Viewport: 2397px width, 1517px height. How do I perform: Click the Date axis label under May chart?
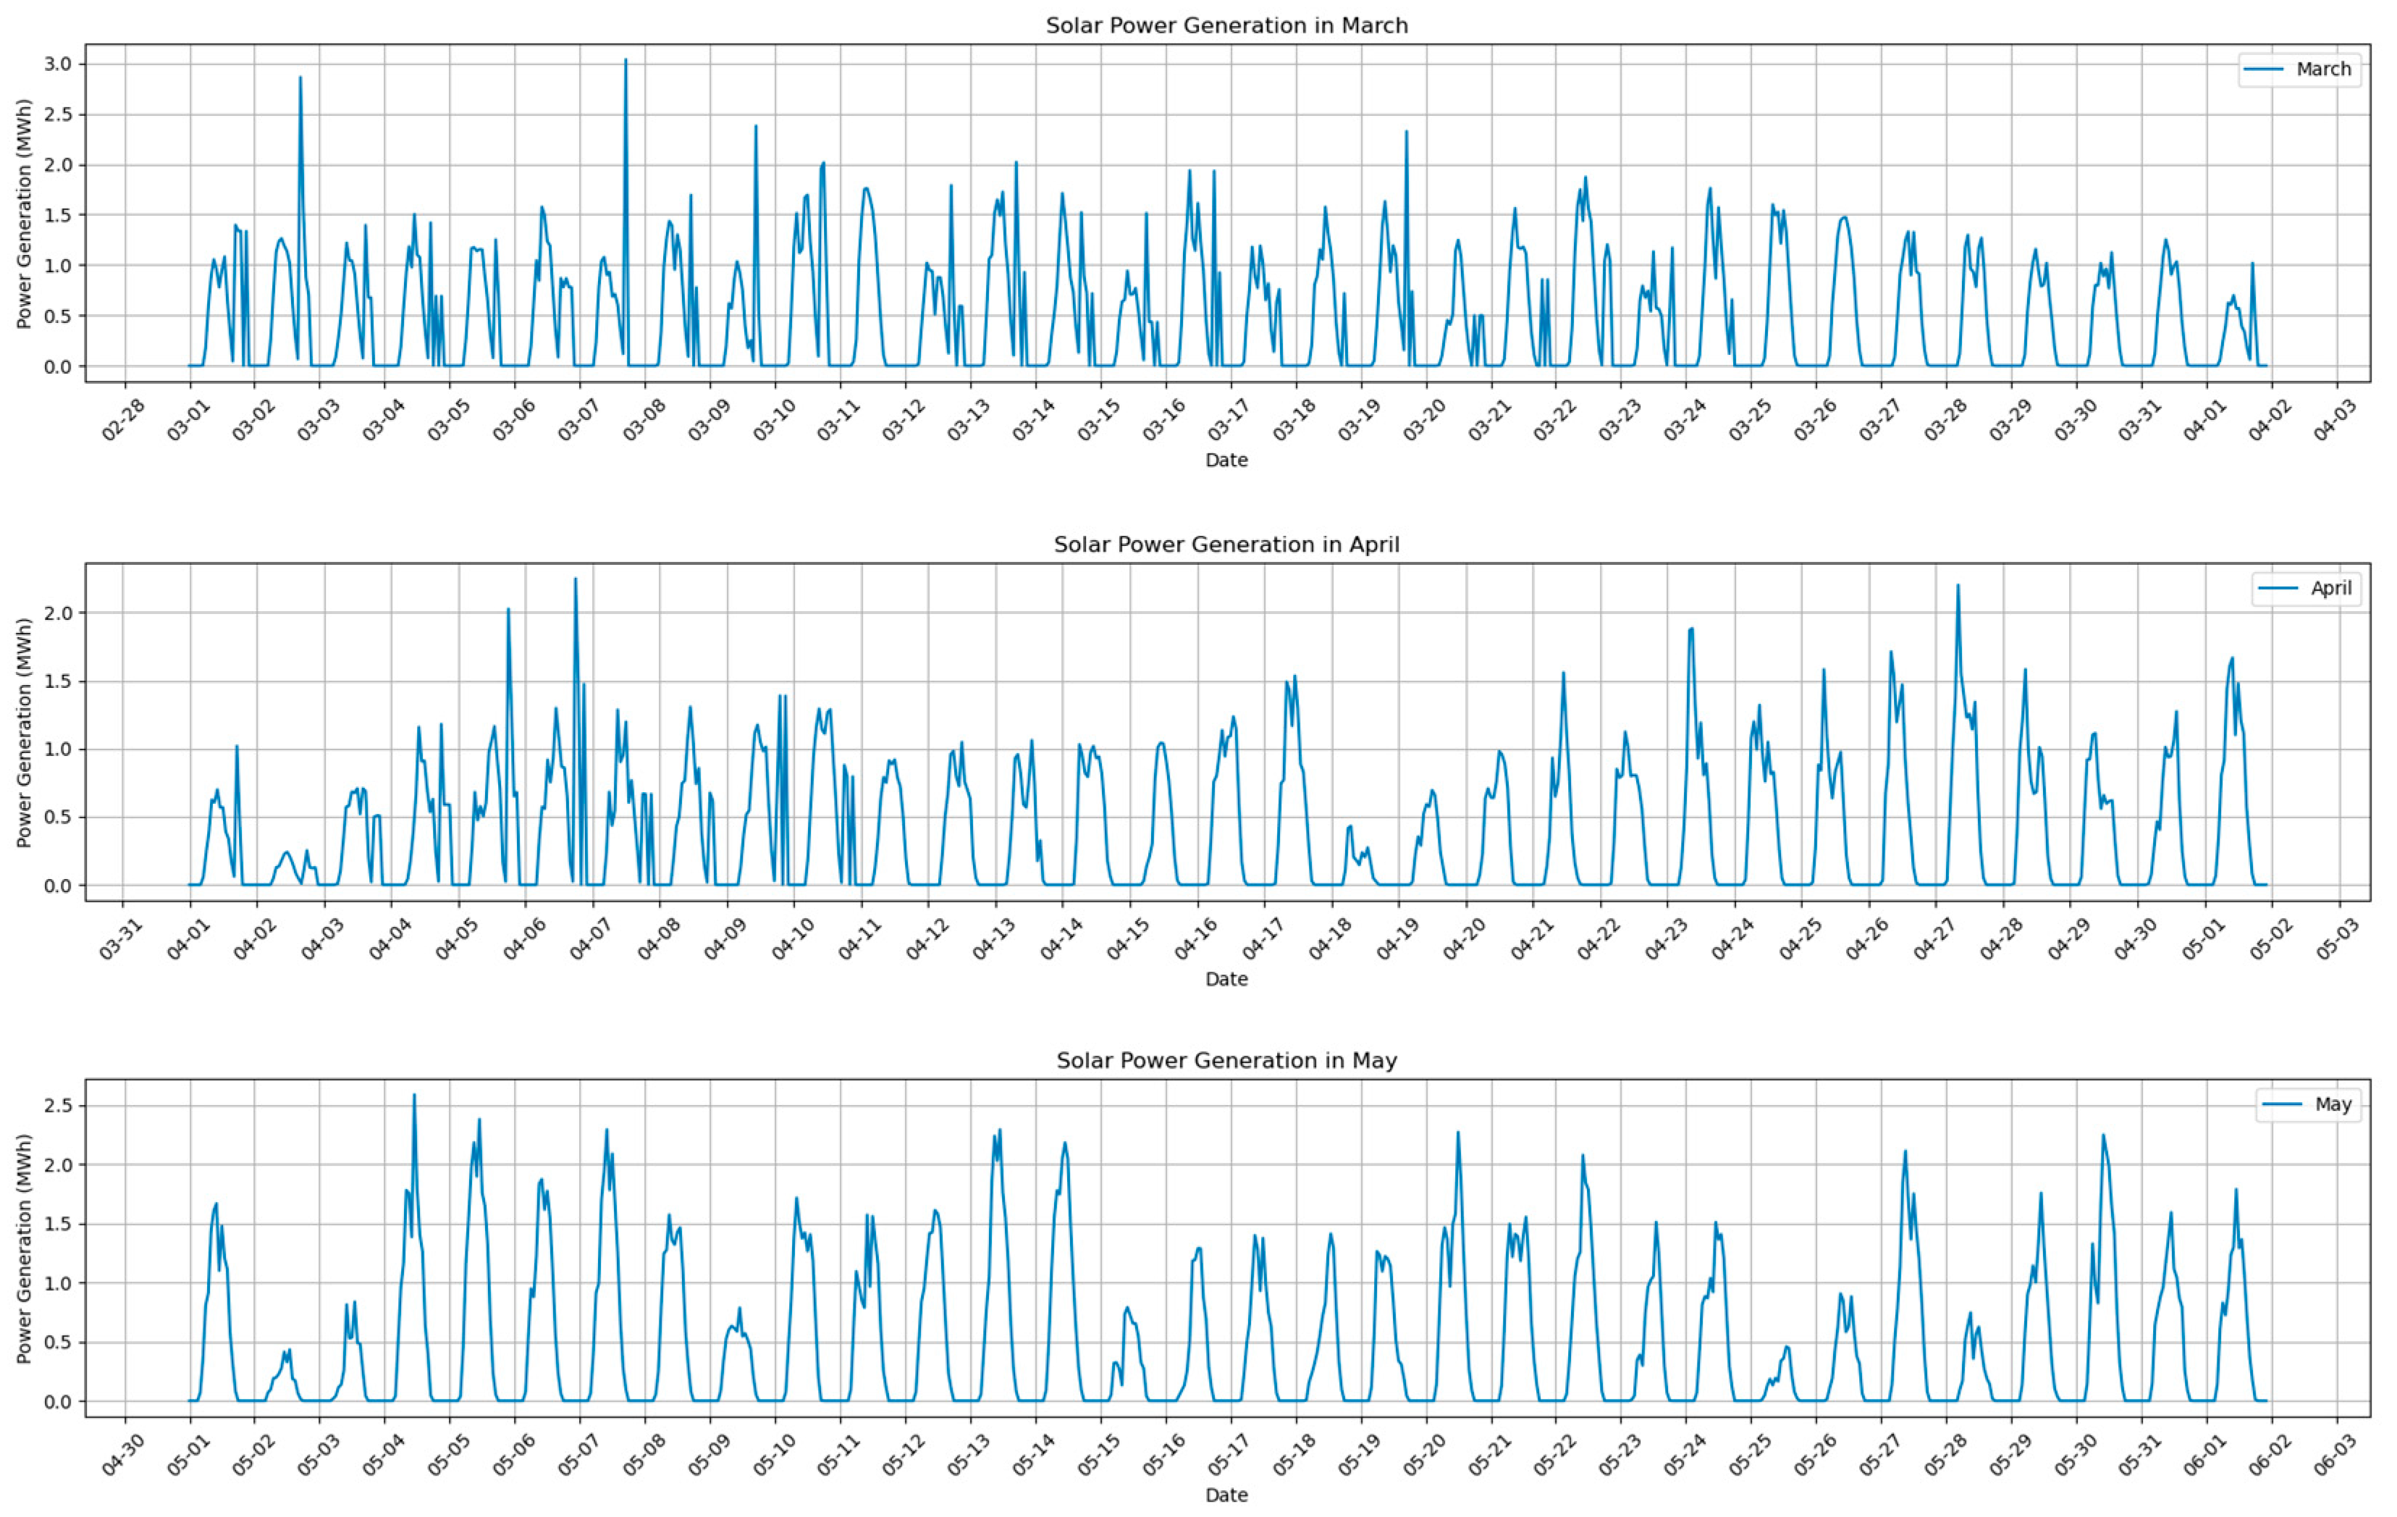point(1226,1494)
